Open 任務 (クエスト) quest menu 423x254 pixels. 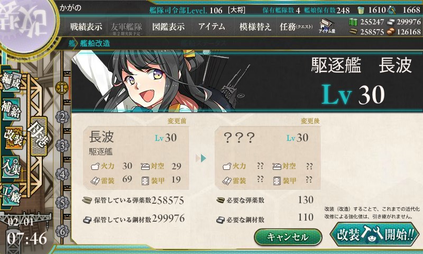coord(296,26)
